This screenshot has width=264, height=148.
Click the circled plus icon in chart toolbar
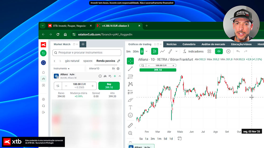228,52
